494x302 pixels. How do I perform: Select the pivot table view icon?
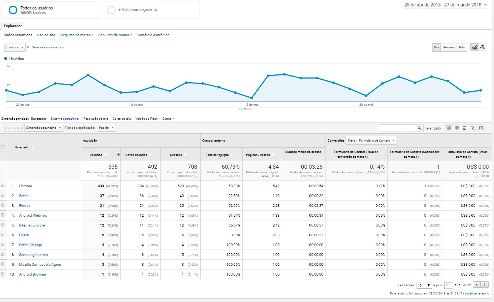click(x=481, y=128)
